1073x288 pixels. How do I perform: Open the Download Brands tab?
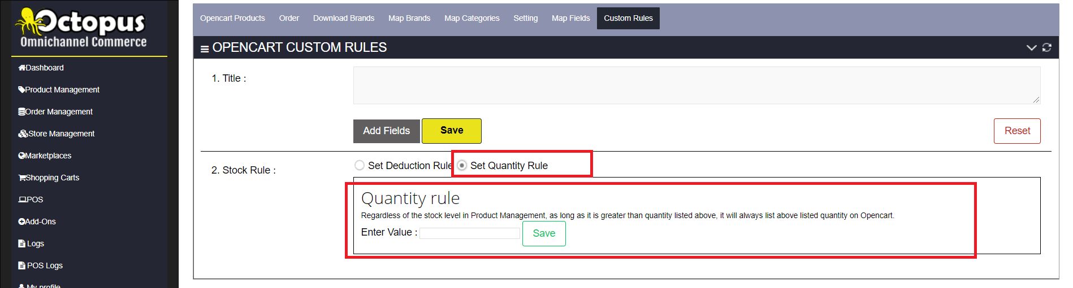(344, 18)
